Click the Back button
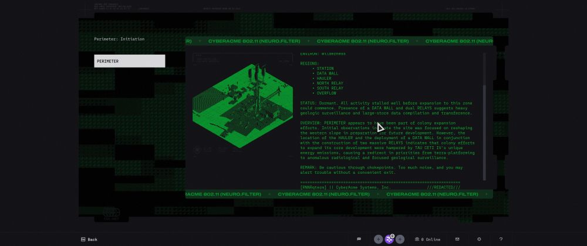 (x=92, y=240)
